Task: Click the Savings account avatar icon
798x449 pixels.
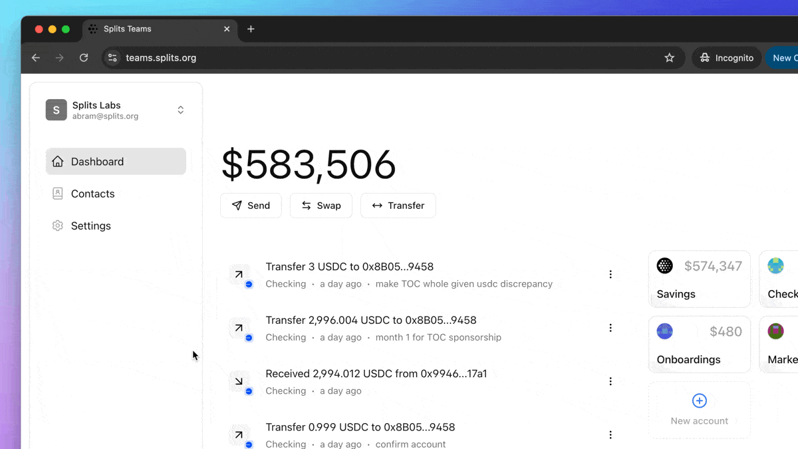Action: point(665,266)
